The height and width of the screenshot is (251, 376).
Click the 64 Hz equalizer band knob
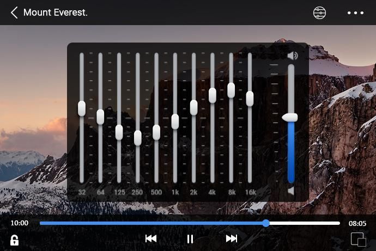[x=100, y=117]
